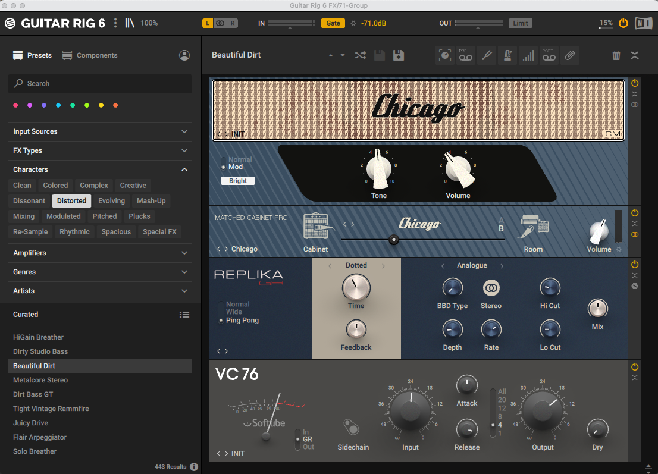Image resolution: width=658 pixels, height=474 pixels.
Task: Select the Distorted character tag
Action: tap(72, 201)
